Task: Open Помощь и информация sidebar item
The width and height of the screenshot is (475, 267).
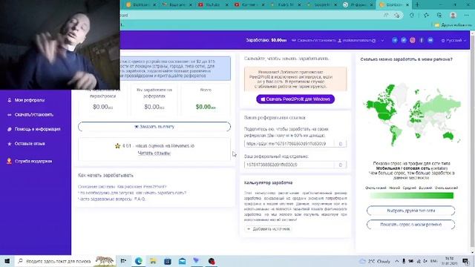Action: point(37,129)
